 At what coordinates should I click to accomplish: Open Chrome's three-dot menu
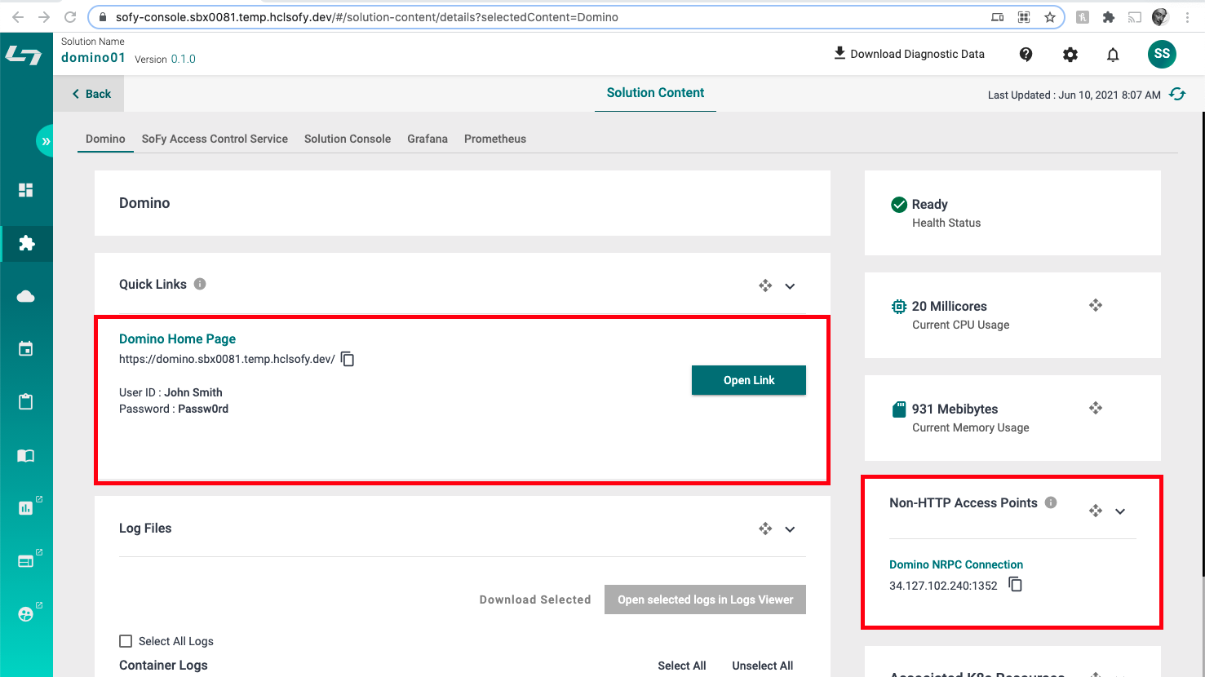click(1188, 17)
